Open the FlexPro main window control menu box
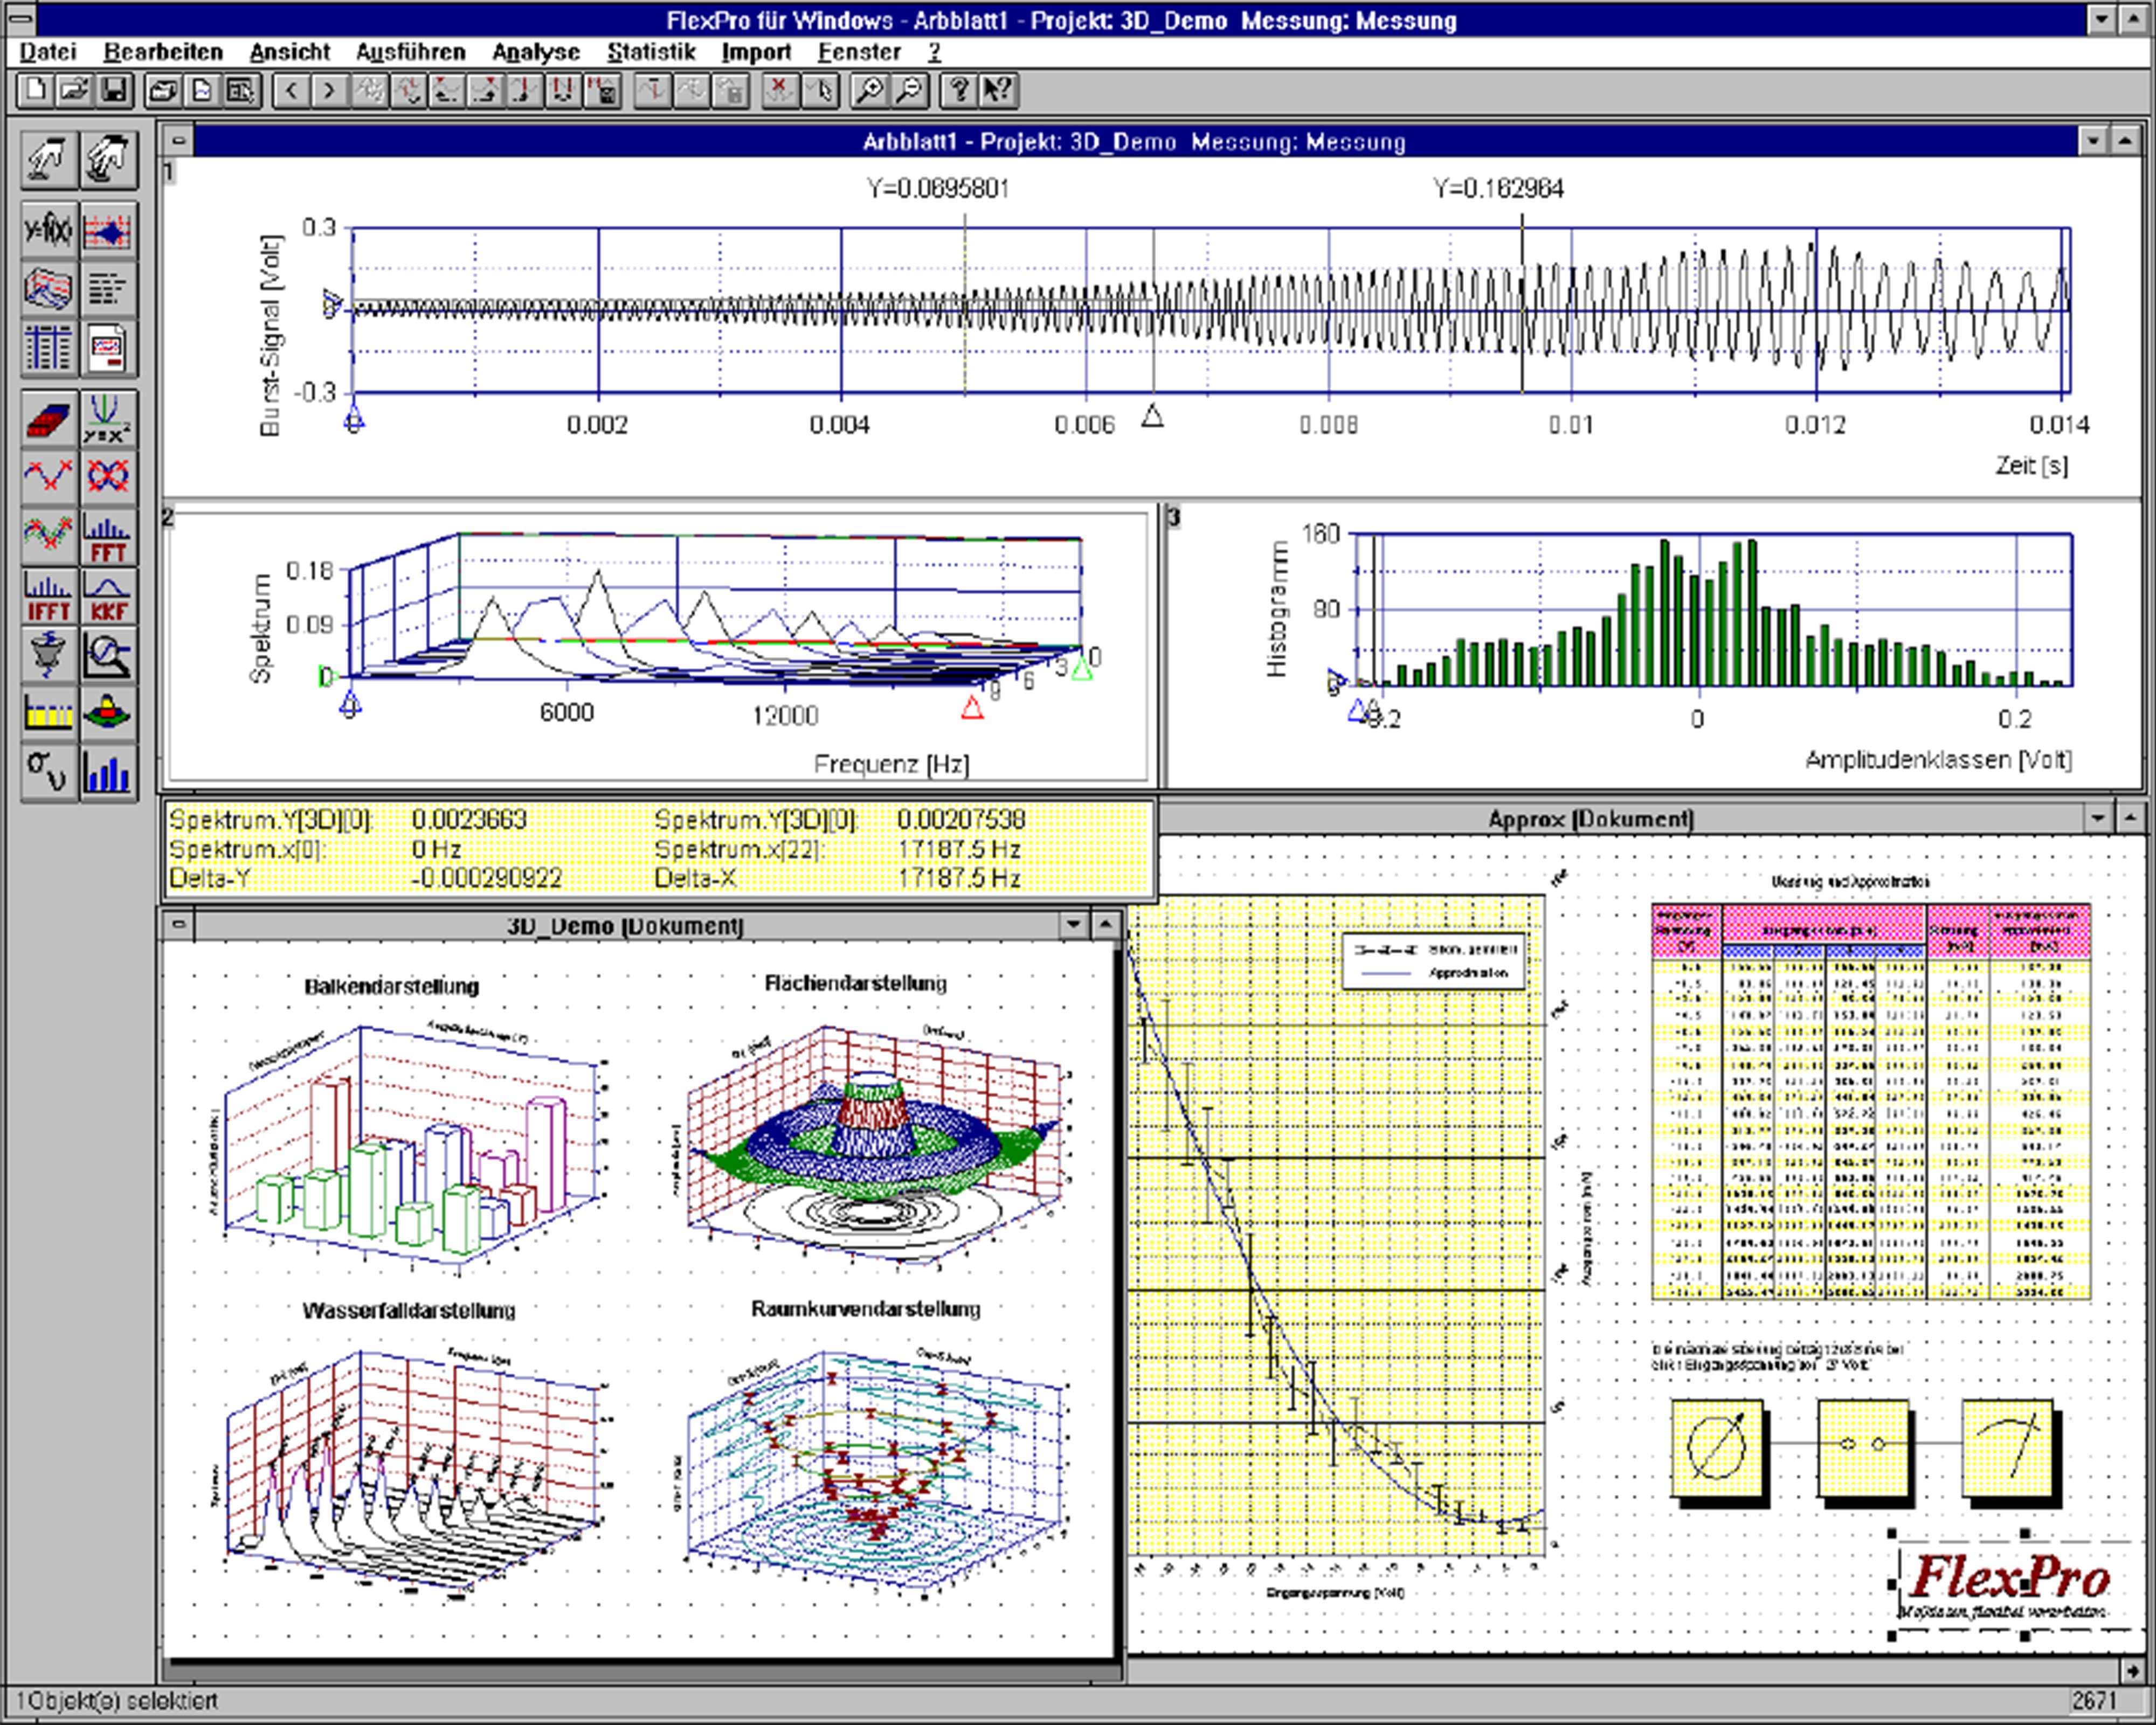Screen dimensions: 2156x1725 click(20, 19)
